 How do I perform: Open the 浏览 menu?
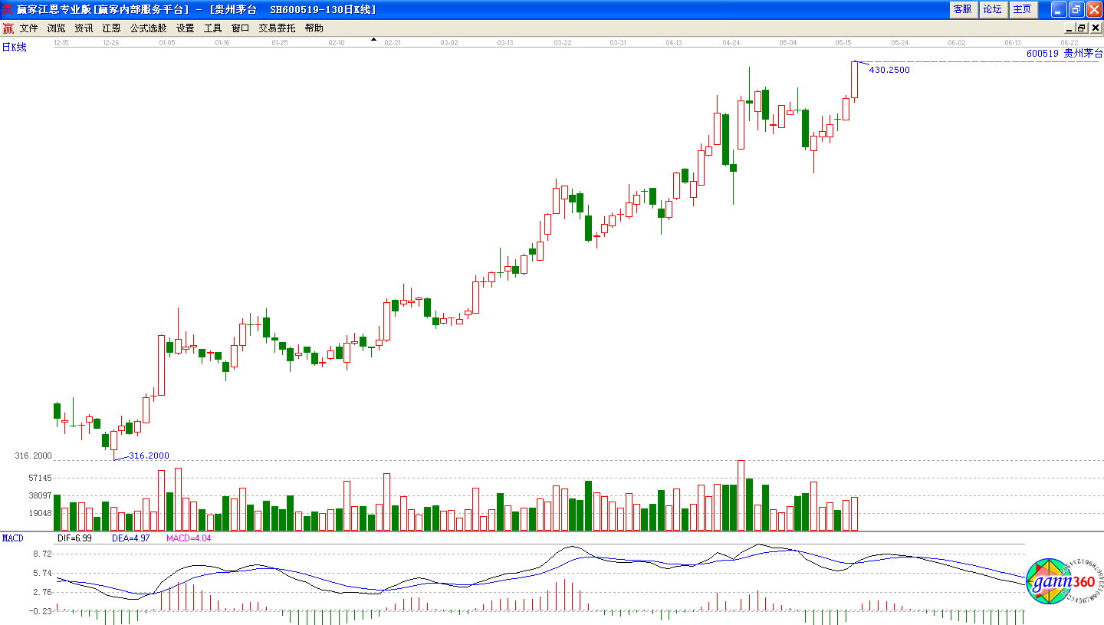coord(56,28)
